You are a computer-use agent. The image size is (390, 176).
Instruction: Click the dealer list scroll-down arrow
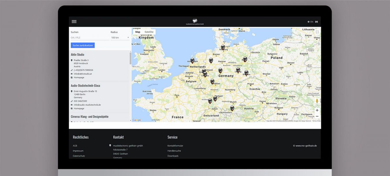131,120
